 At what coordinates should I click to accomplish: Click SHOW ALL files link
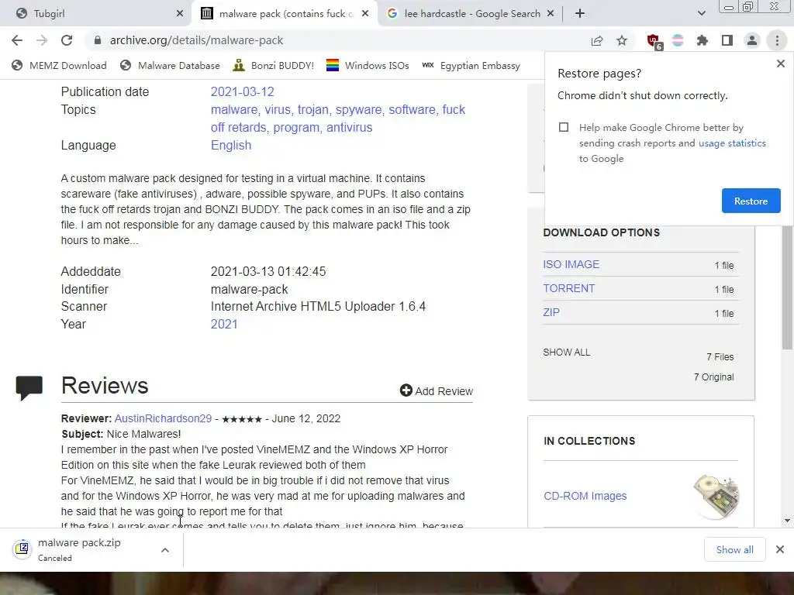point(567,353)
